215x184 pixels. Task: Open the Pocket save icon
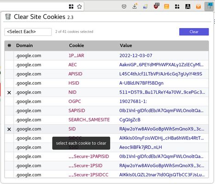124,6
